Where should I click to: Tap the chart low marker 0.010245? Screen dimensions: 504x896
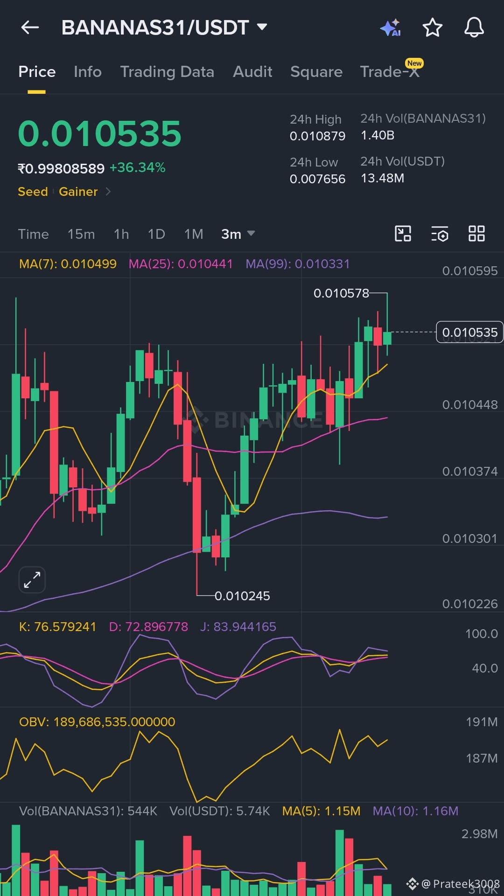tap(242, 596)
